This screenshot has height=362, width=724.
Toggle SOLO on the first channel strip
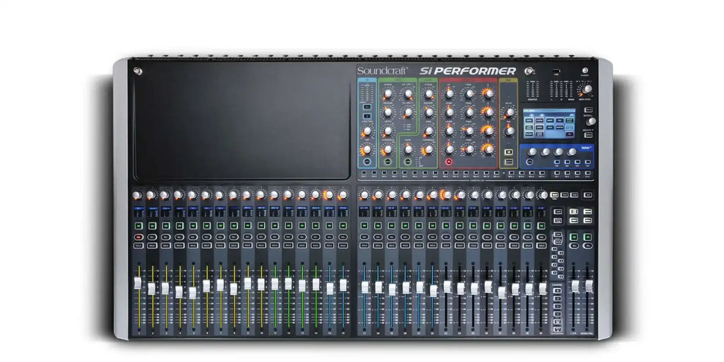coord(138,245)
